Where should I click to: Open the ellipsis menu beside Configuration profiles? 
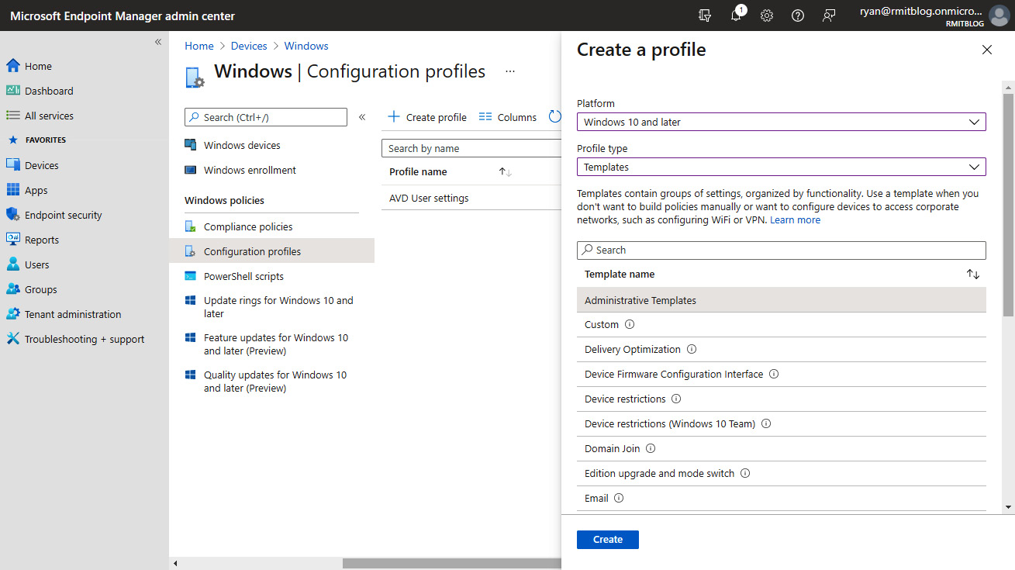pos(510,71)
